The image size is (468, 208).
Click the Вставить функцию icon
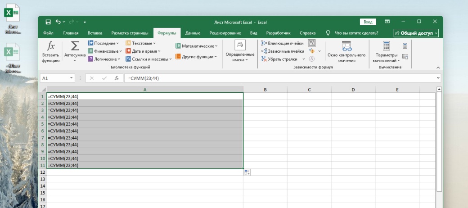coord(50,46)
